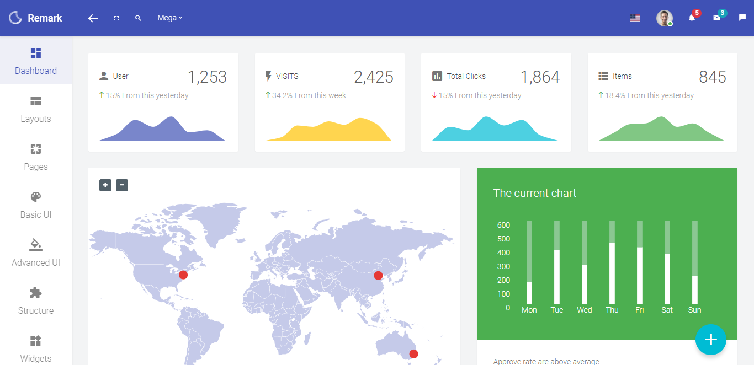The width and height of the screenshot is (754, 365).
Task: Click the floating plus action button
Action: [x=710, y=340]
